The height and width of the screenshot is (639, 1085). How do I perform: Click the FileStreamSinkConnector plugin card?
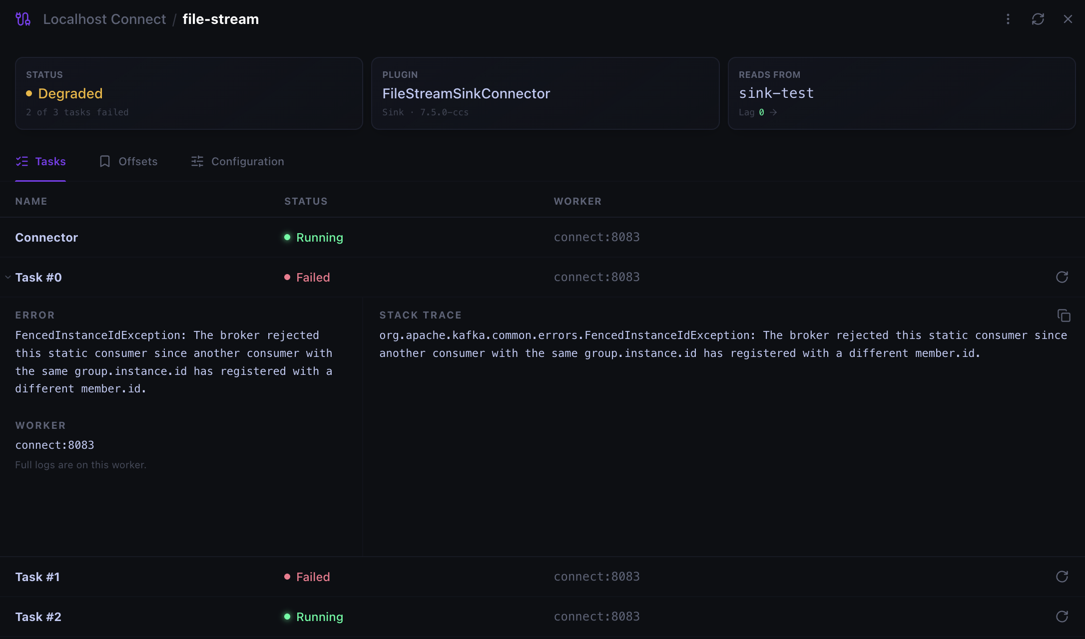545,93
